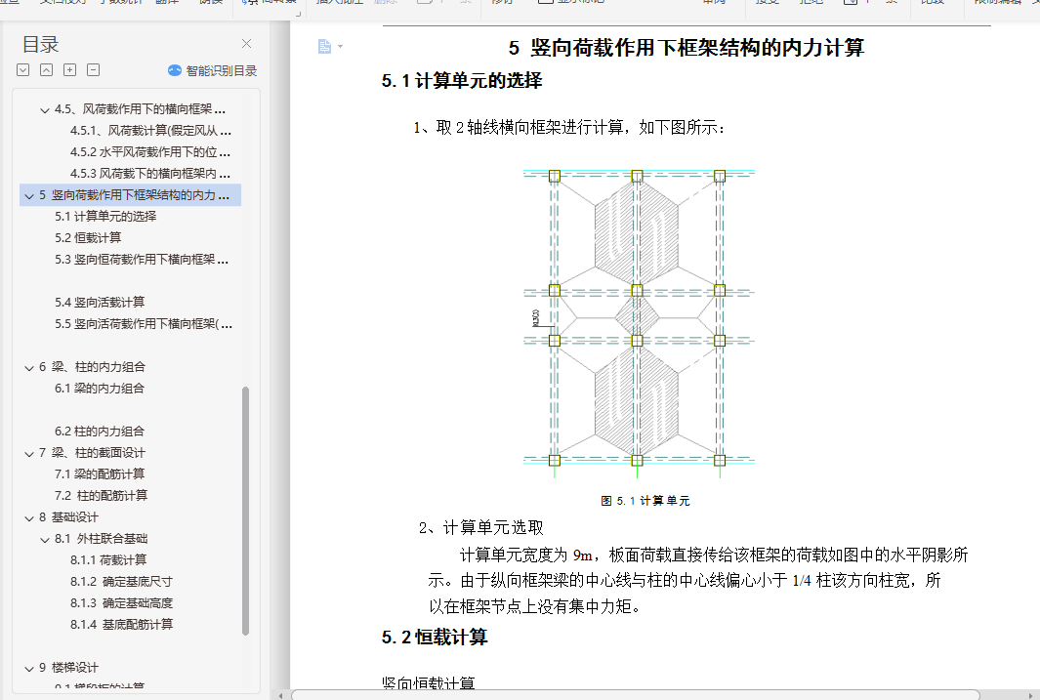The image size is (1040, 700).
Task: Click the expand-down outline level icon
Action: [x=23, y=69]
